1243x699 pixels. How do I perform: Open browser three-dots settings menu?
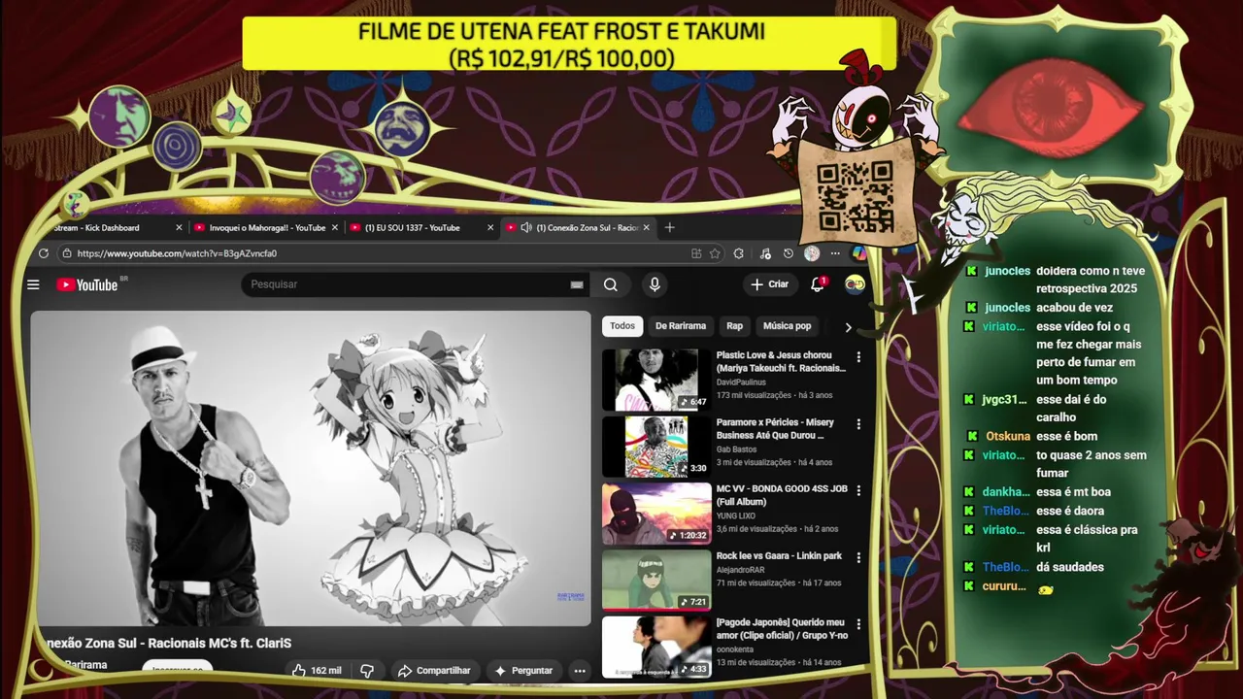click(835, 253)
